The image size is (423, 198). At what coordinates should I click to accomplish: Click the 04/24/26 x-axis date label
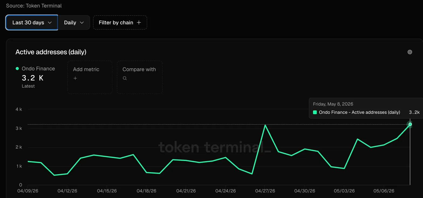coord(226,191)
